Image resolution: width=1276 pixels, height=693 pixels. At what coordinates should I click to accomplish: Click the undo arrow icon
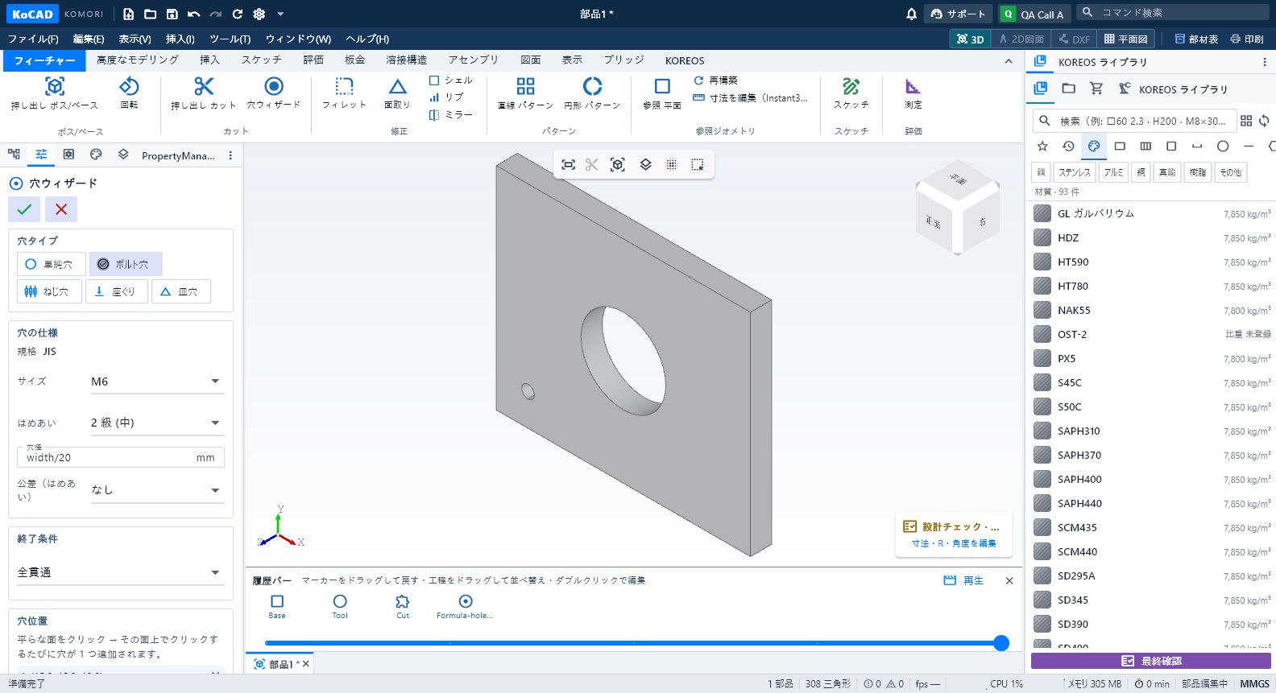pyautogui.click(x=193, y=14)
